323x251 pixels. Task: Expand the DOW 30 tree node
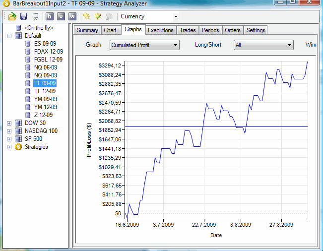[9, 123]
